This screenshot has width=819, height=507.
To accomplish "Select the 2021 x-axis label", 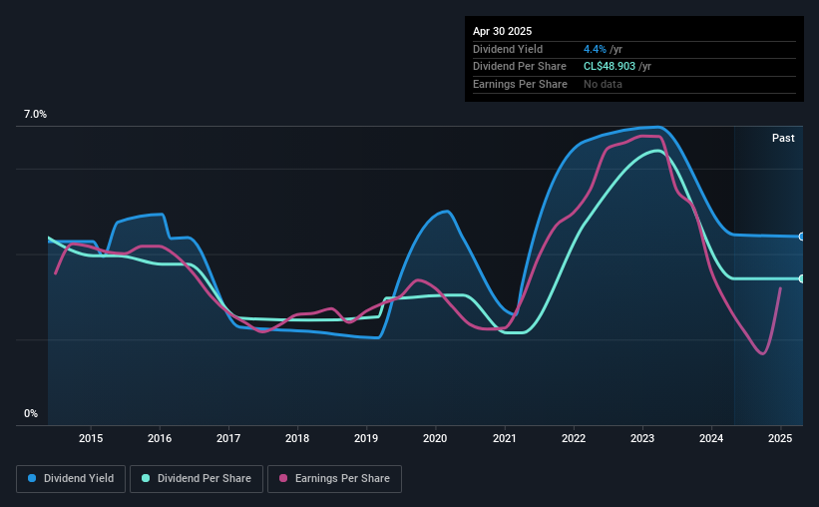I will 505,438.
